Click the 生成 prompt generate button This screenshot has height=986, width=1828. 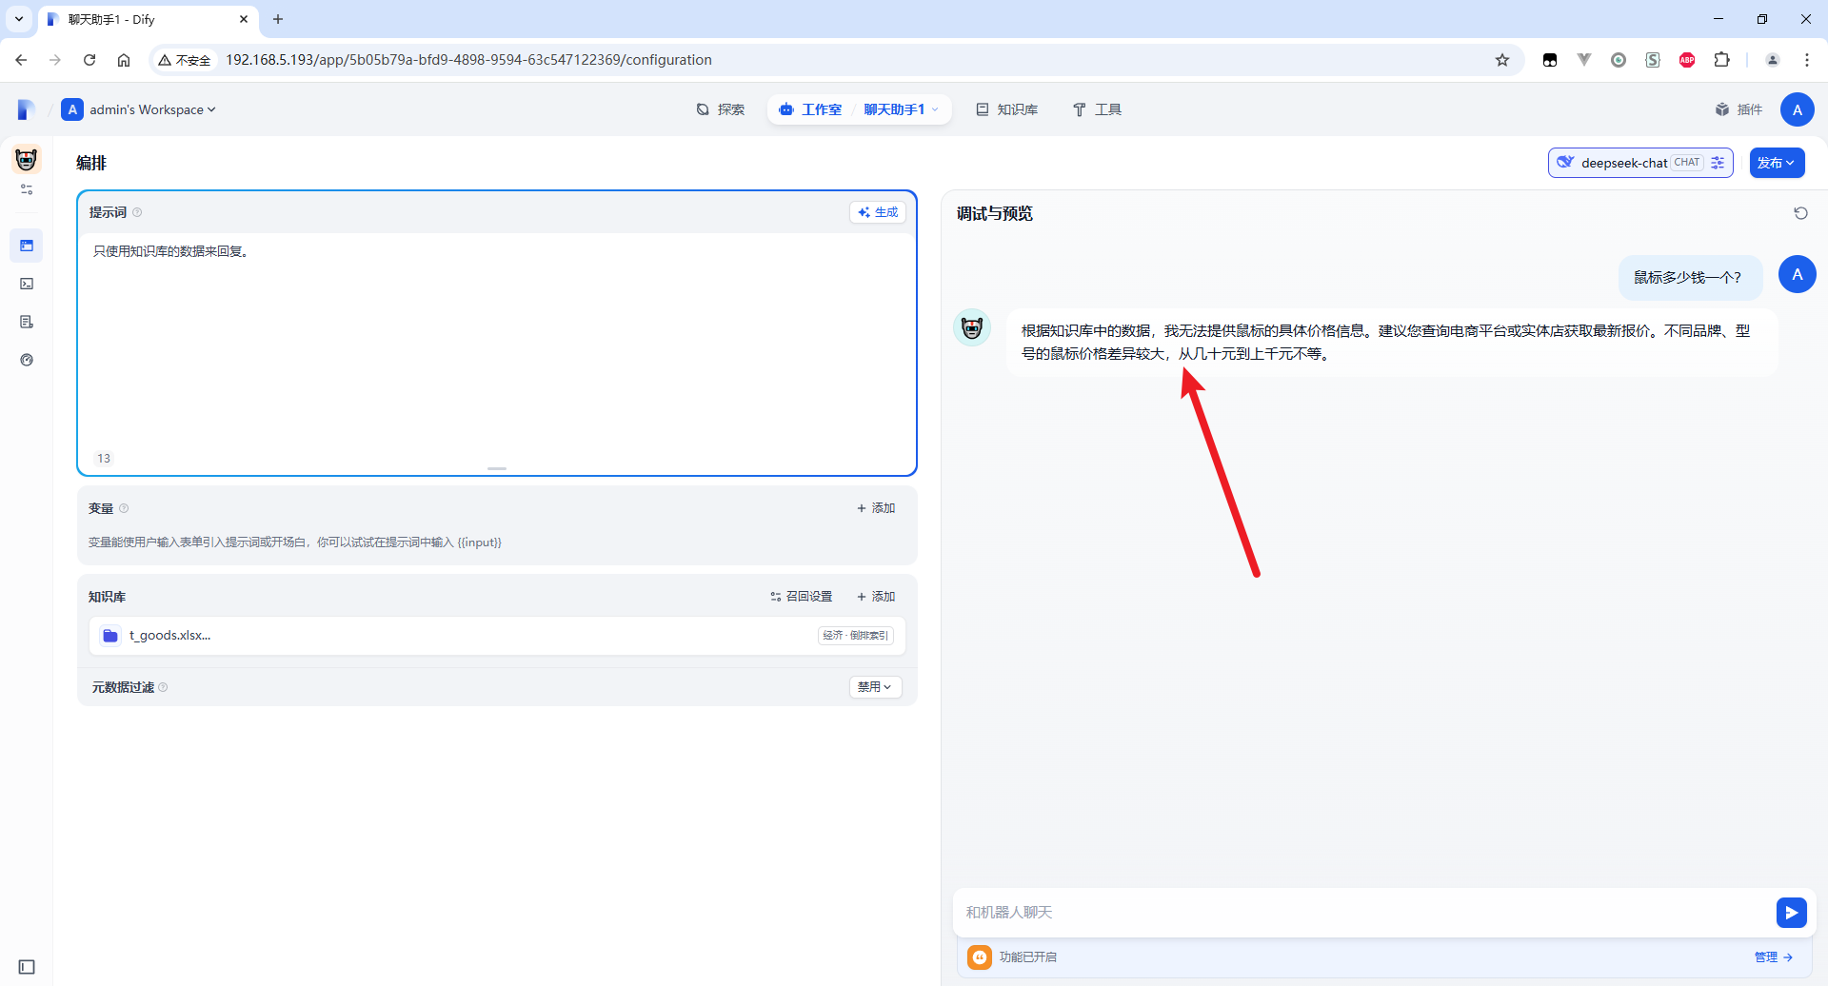click(x=878, y=212)
